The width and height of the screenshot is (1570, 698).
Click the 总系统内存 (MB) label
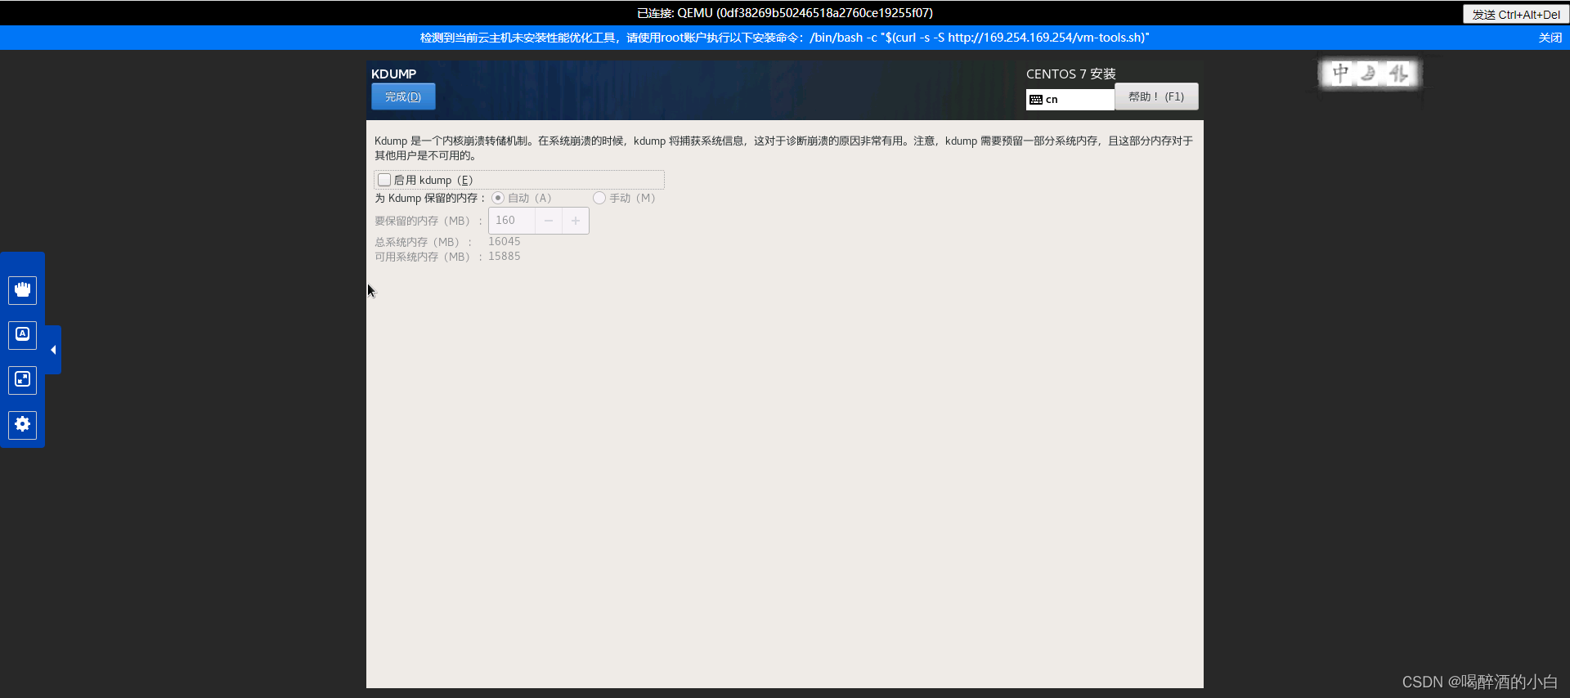[424, 242]
